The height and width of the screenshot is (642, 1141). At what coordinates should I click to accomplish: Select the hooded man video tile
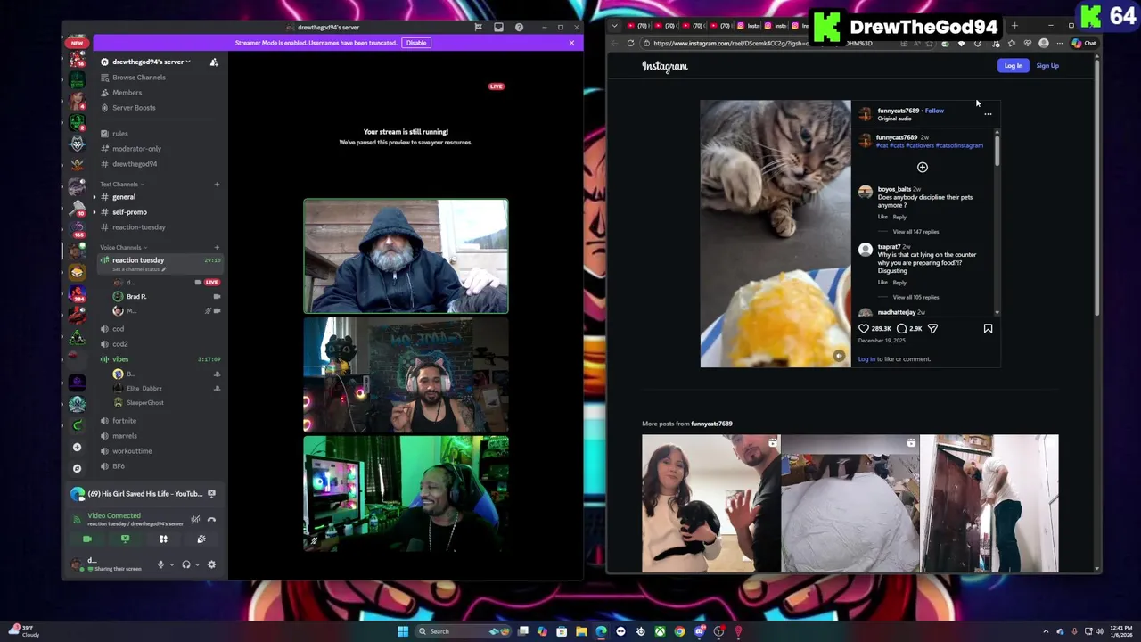click(406, 256)
